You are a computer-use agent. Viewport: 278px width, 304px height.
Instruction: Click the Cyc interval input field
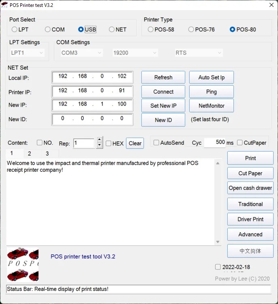pos(214,143)
